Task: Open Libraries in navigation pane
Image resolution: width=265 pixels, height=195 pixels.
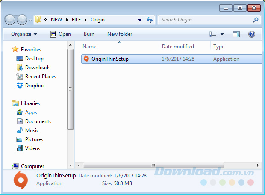Action: click(30, 103)
